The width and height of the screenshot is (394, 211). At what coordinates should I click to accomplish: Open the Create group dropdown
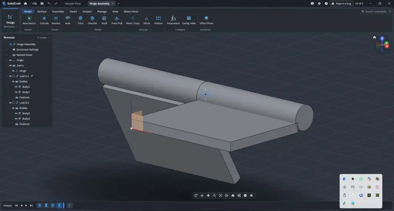pyautogui.click(x=55, y=30)
